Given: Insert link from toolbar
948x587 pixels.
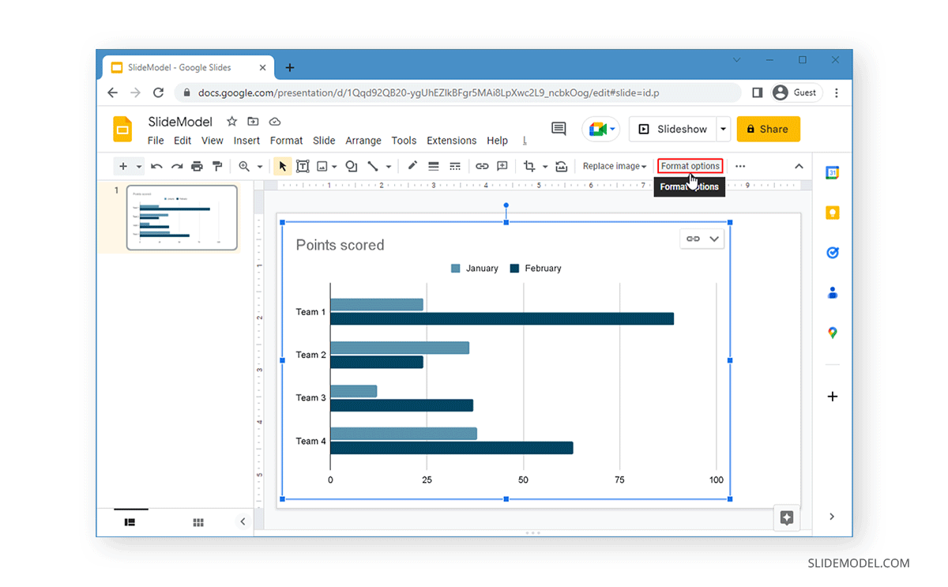Looking at the screenshot, I should [482, 167].
